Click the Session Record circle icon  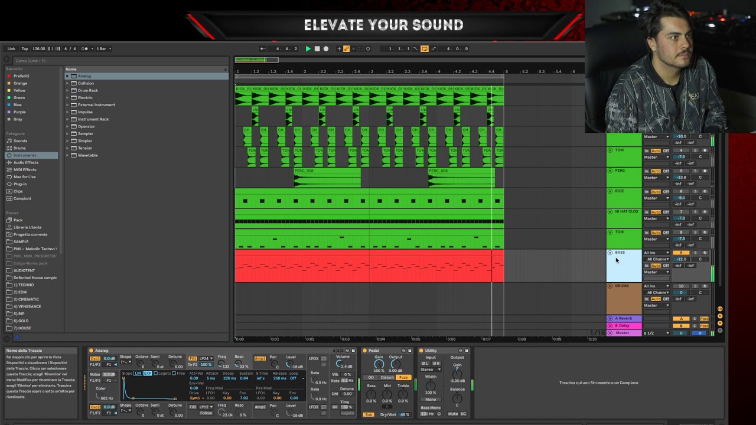tap(368, 48)
